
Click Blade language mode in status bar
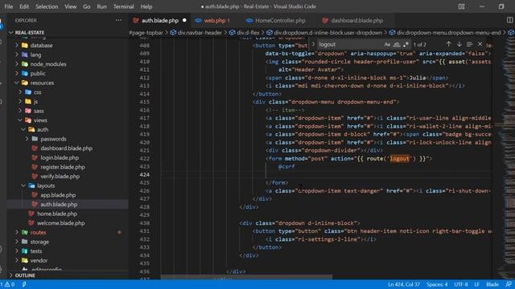(x=492, y=284)
